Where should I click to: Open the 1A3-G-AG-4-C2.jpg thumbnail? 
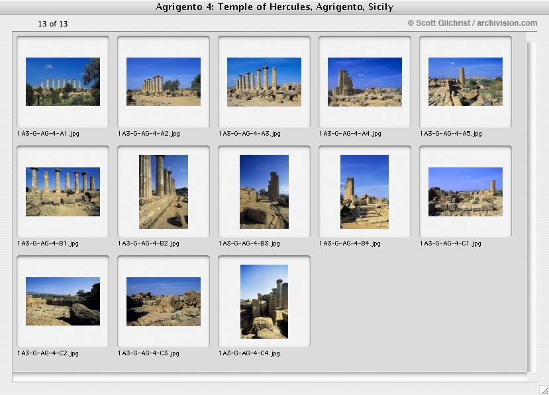pyautogui.click(x=63, y=301)
